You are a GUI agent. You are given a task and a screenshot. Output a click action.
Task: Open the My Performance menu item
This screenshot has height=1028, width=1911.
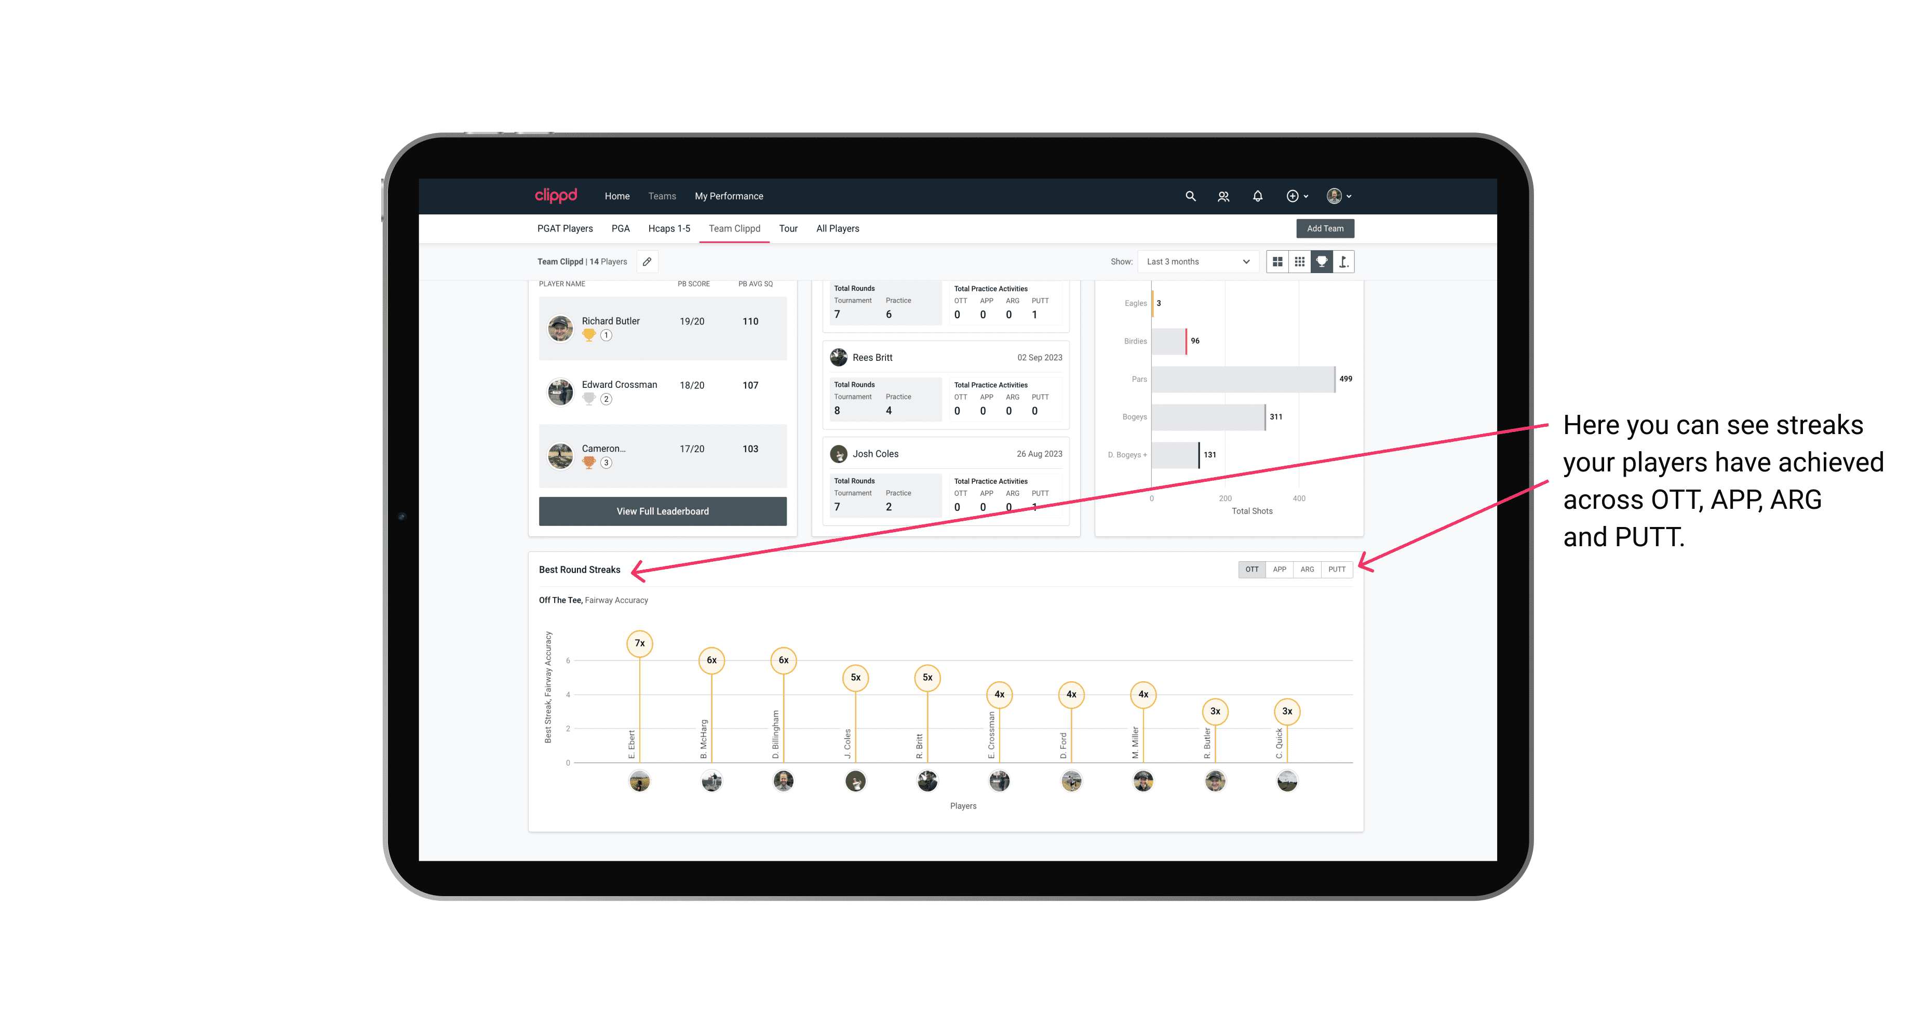729,196
